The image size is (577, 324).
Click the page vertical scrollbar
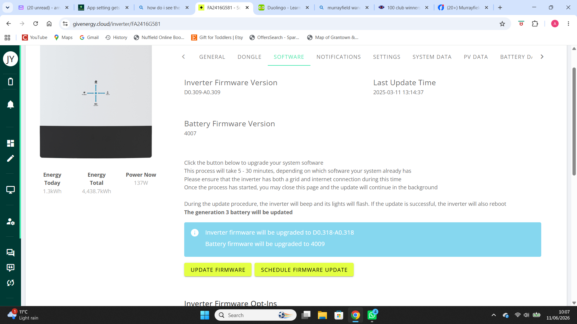574,121
